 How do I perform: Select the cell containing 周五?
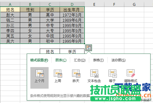10,36
